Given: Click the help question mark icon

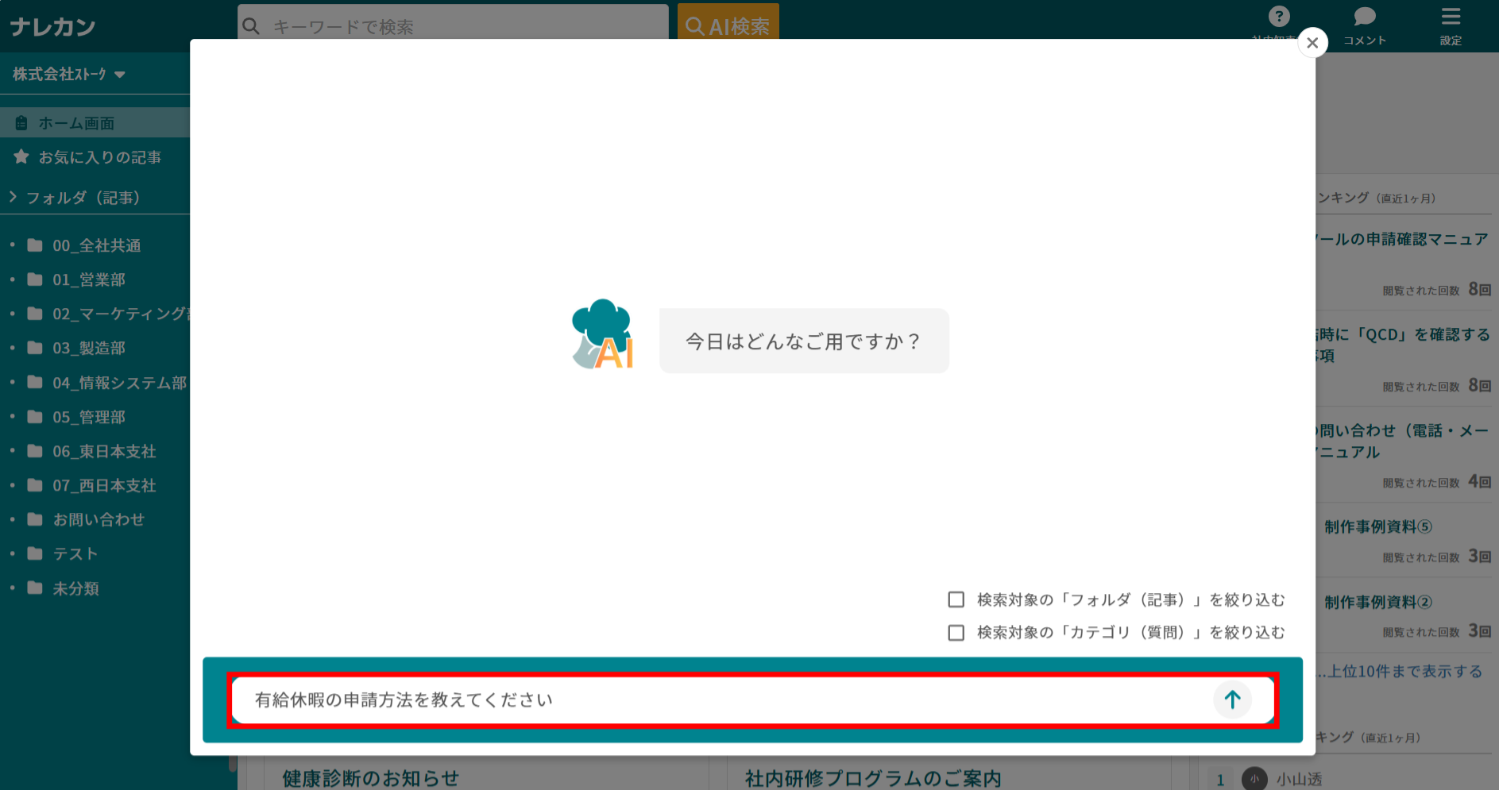Looking at the screenshot, I should tap(1278, 16).
